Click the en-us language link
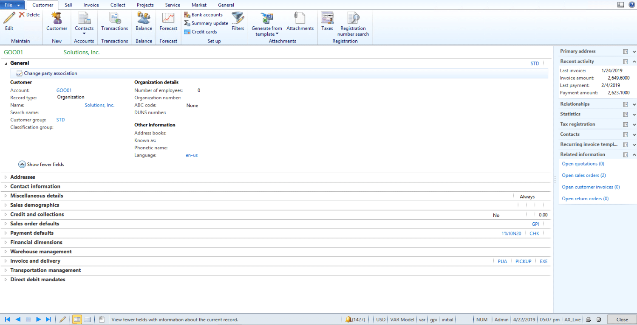This screenshot has width=637, height=325. coord(191,155)
